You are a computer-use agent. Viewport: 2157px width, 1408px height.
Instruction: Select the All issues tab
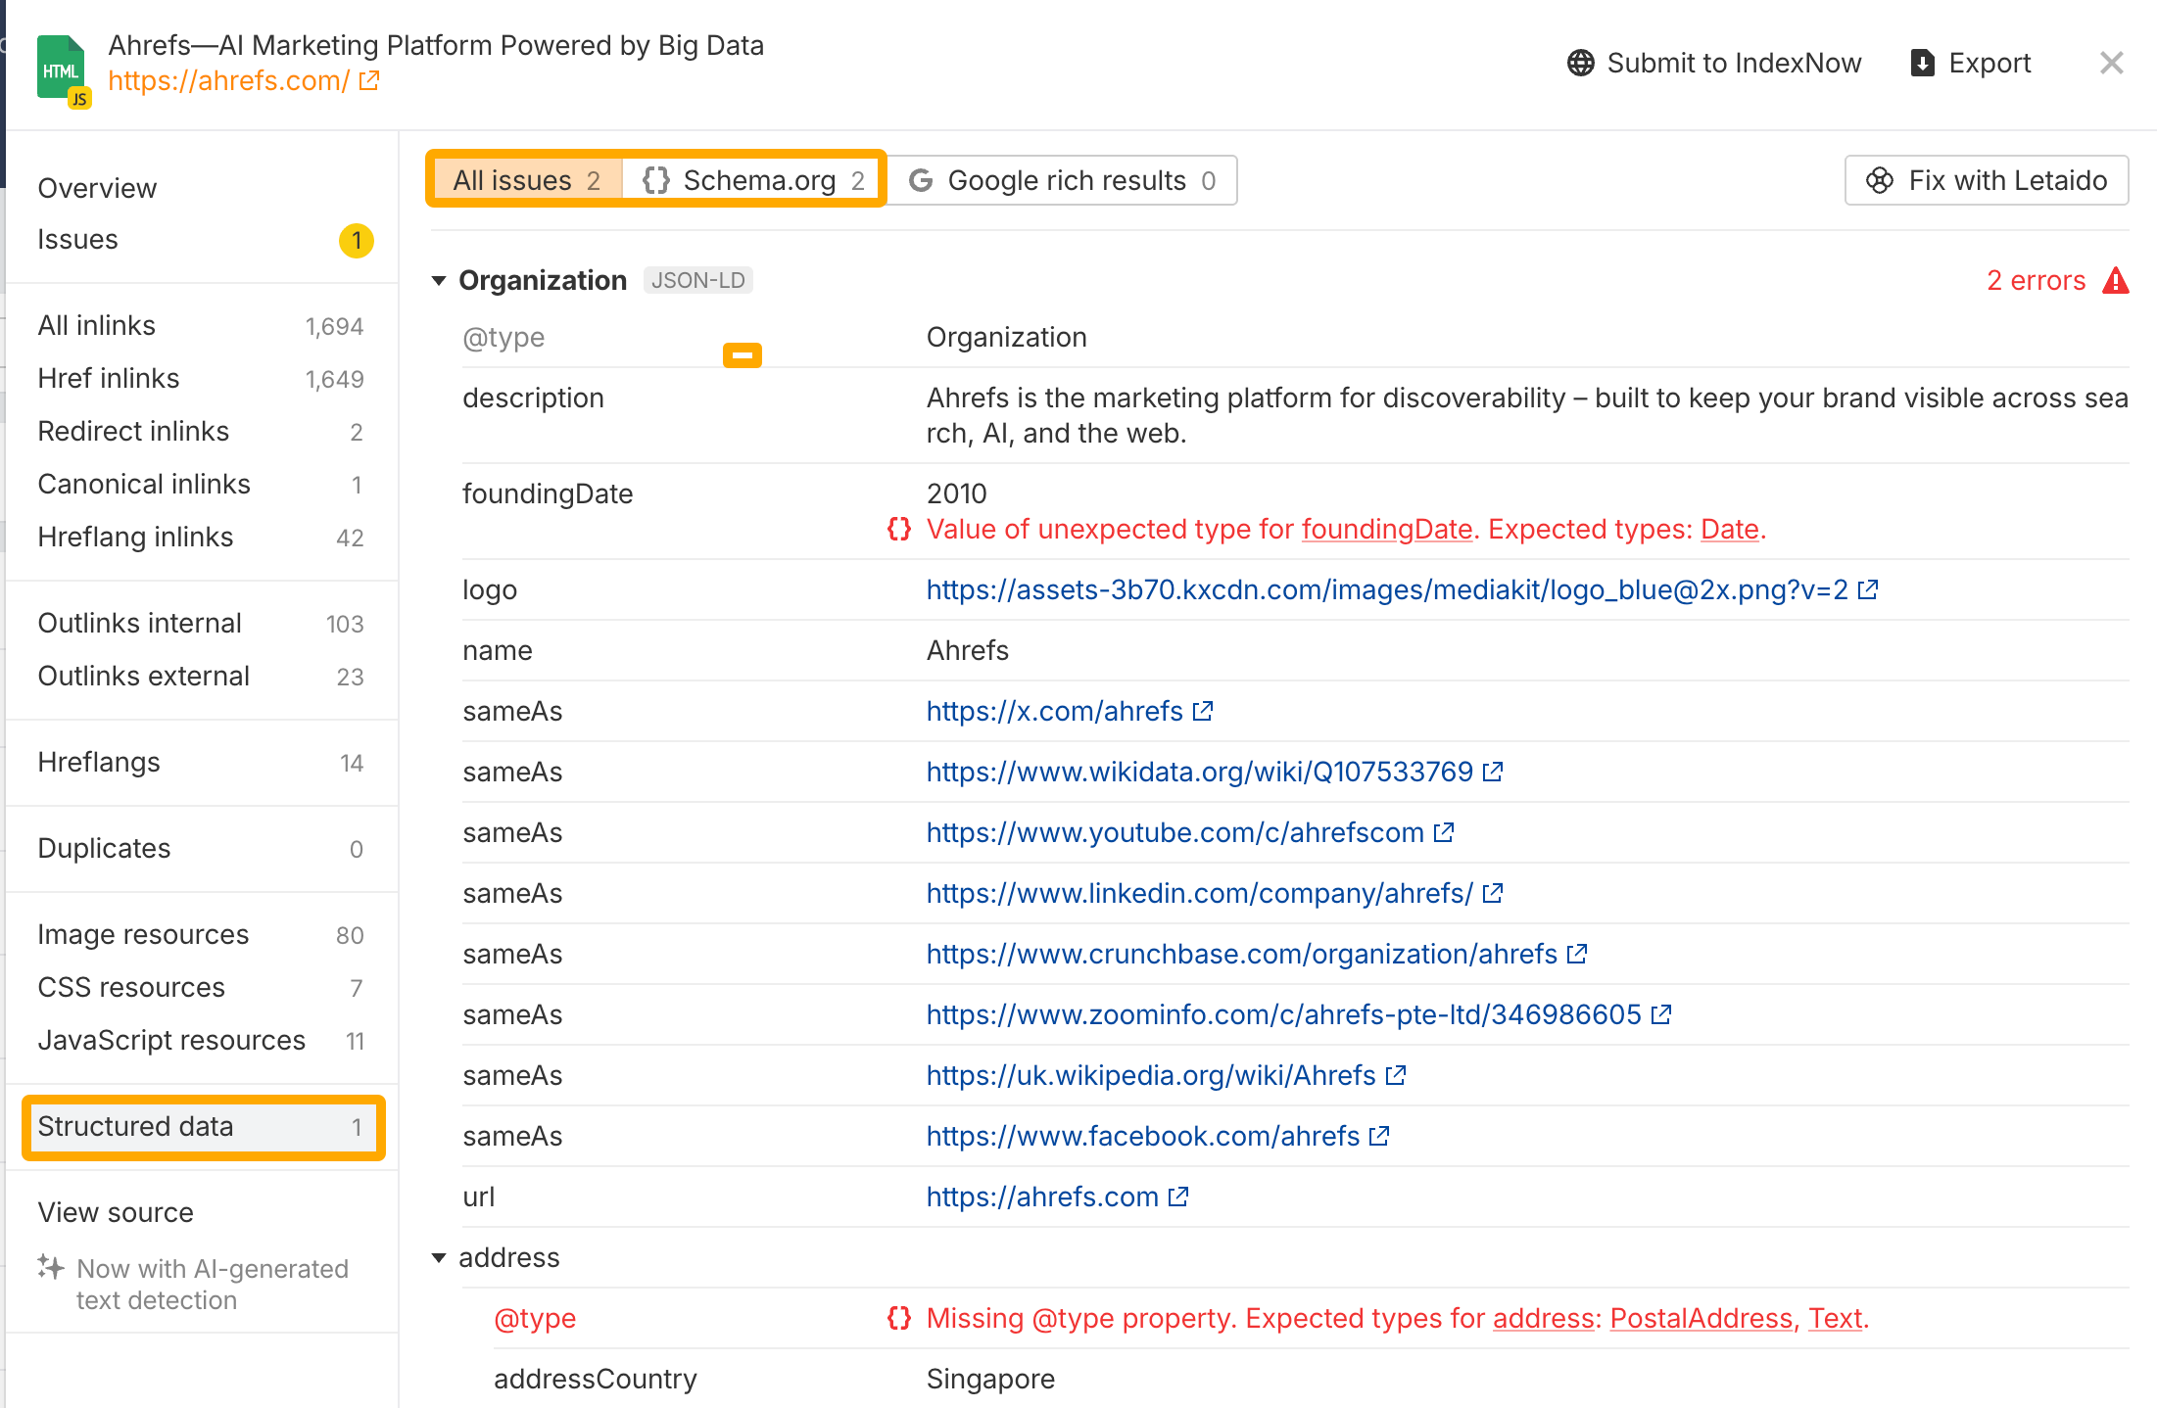point(526,180)
